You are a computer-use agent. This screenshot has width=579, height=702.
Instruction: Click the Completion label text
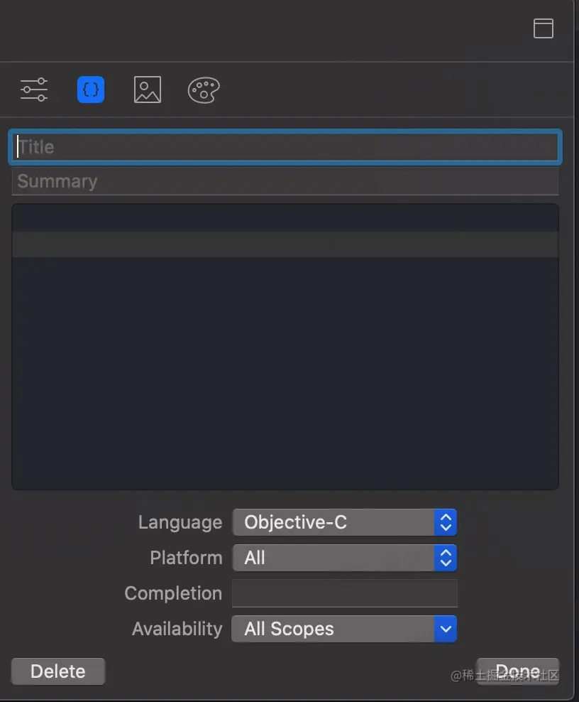click(x=173, y=594)
